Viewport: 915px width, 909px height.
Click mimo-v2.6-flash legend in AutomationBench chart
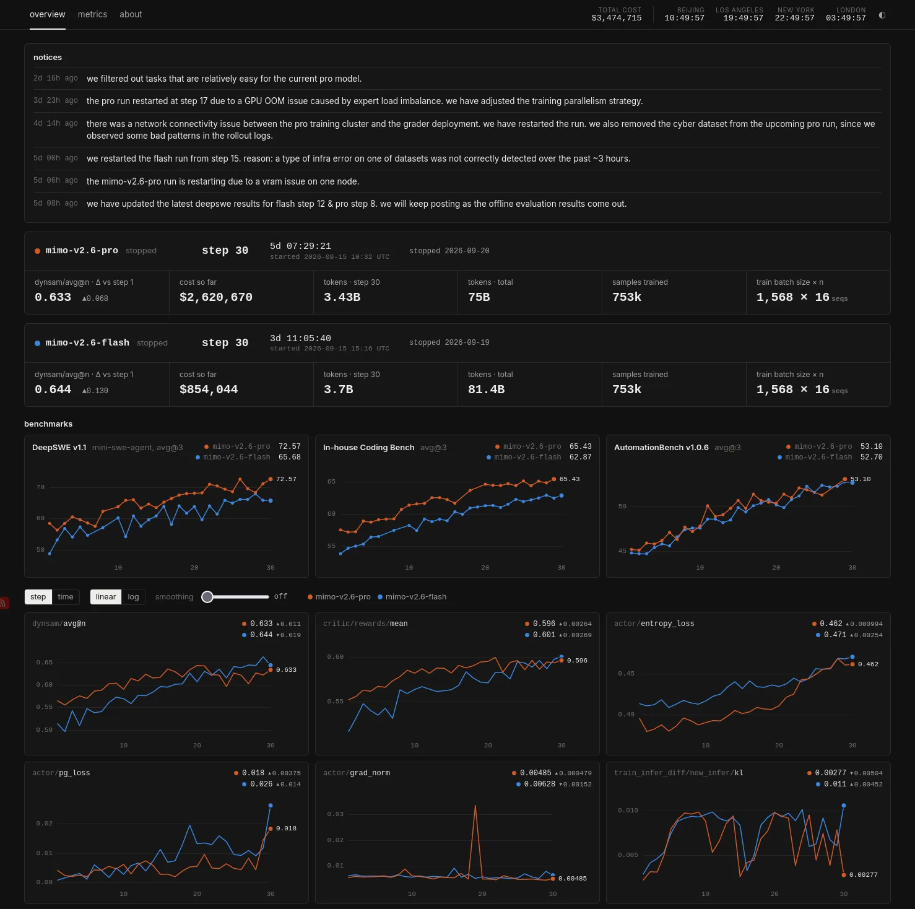click(814, 457)
